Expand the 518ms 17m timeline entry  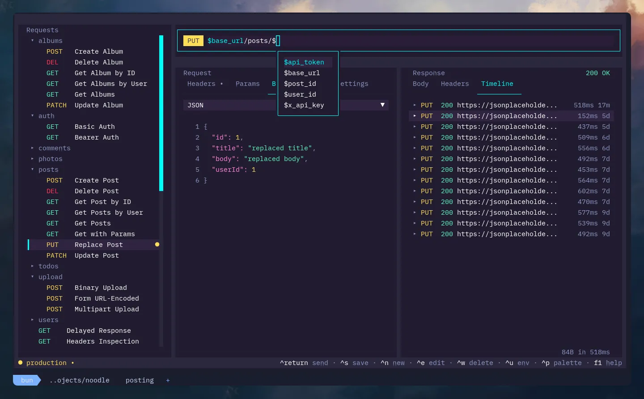coord(415,105)
